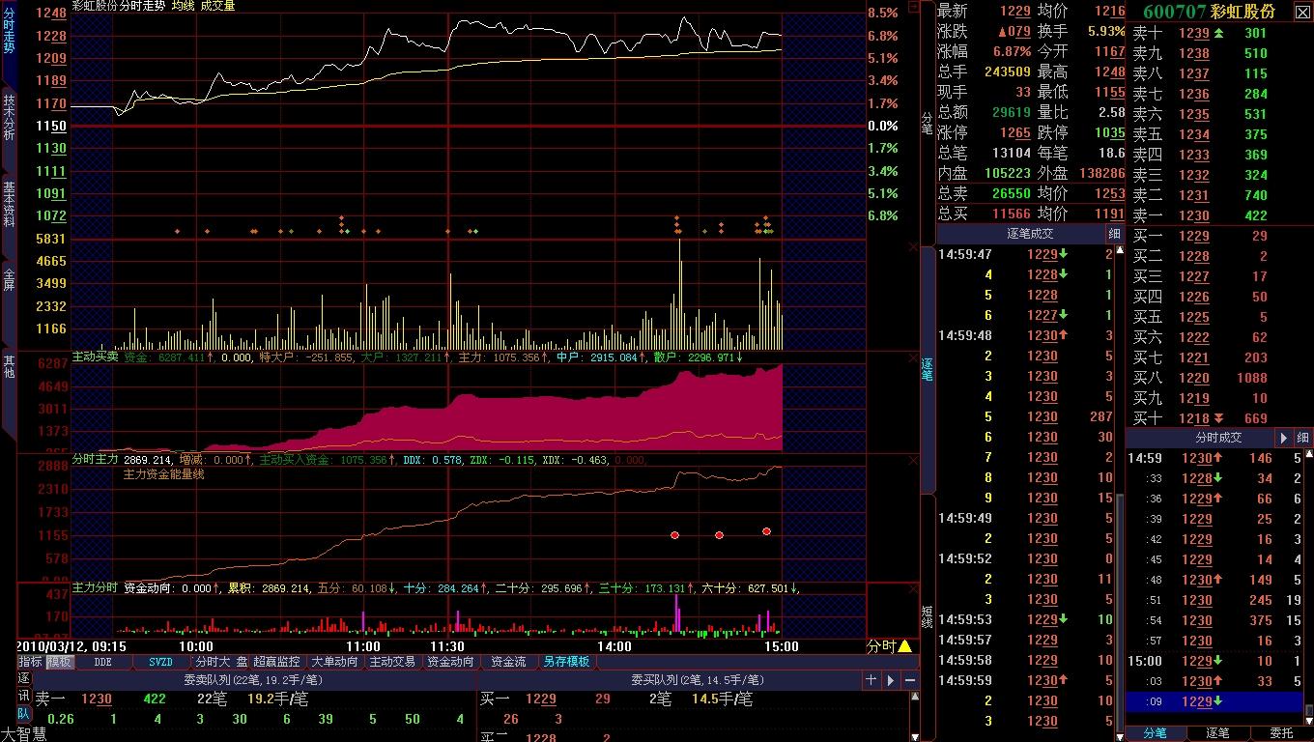This screenshot has width=1314, height=742.
Task: Click the 细 button beside 逐笔成交
Action: click(x=1115, y=234)
